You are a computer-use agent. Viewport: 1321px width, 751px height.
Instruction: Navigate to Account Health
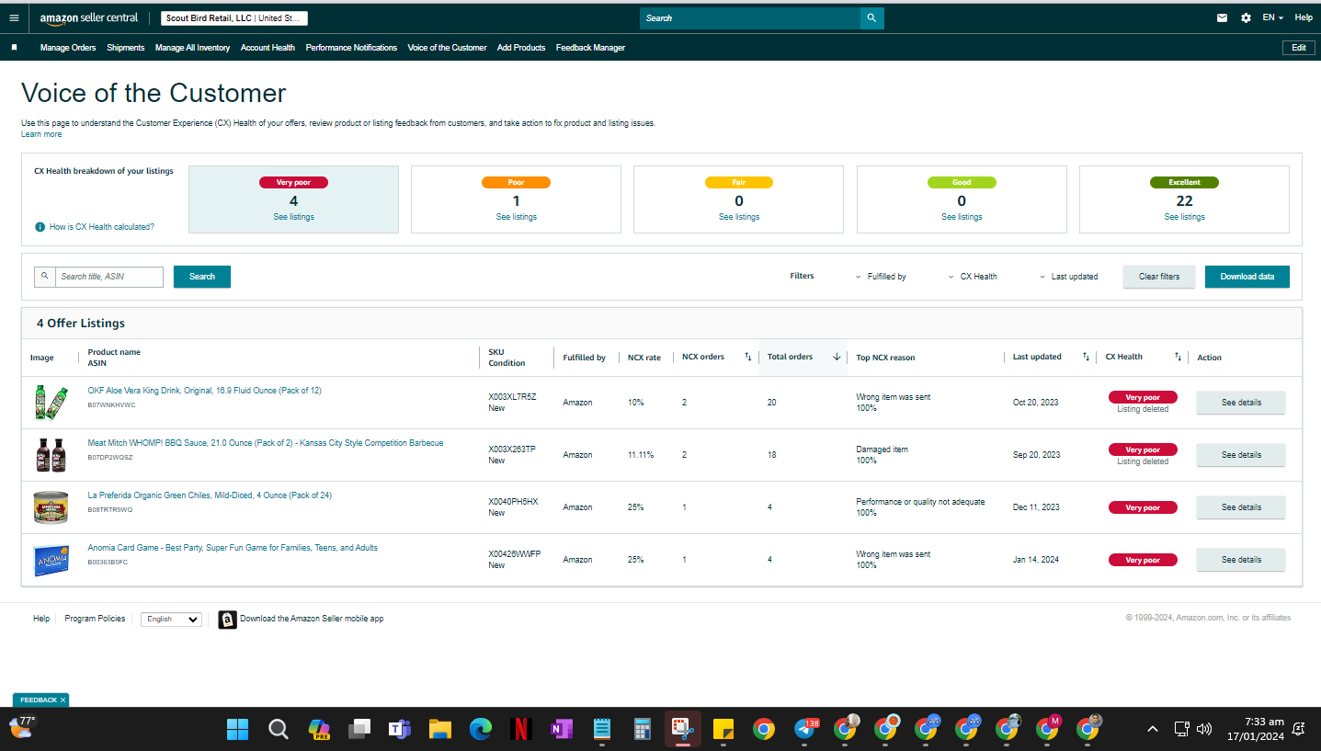click(x=268, y=48)
